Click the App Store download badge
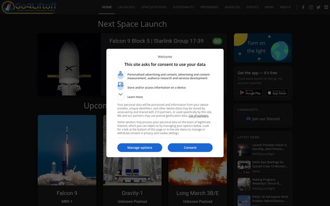Viewport: 330px width, 206px height. (x=277, y=92)
